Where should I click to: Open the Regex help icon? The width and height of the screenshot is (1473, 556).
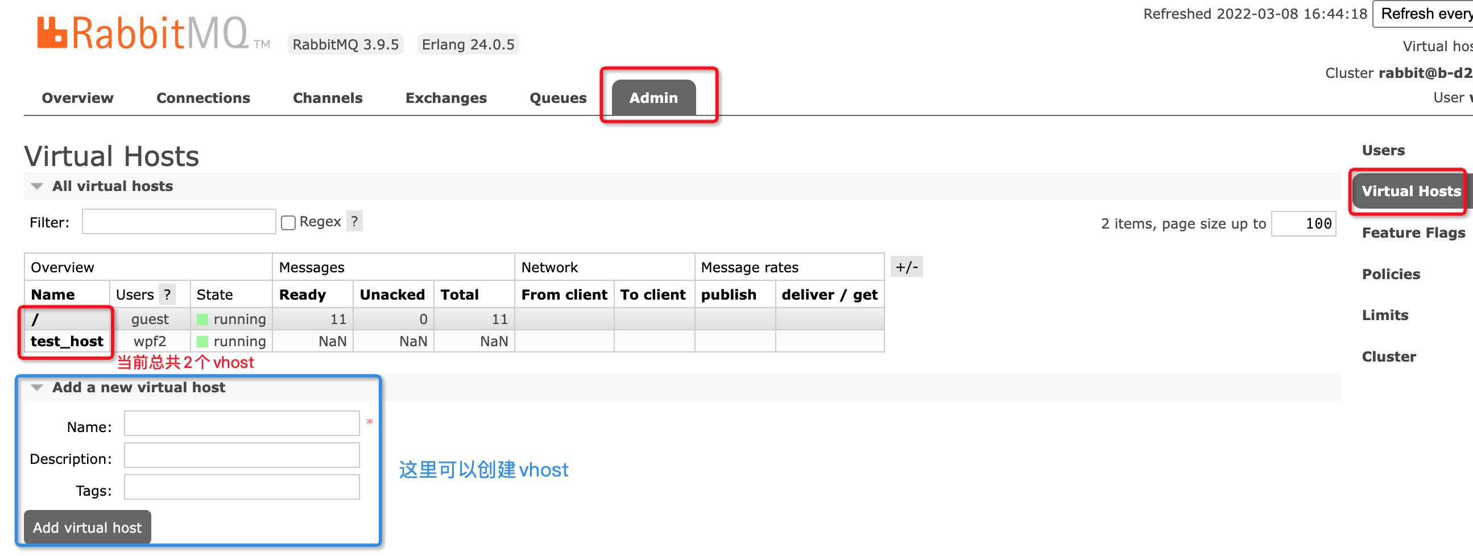coord(354,222)
